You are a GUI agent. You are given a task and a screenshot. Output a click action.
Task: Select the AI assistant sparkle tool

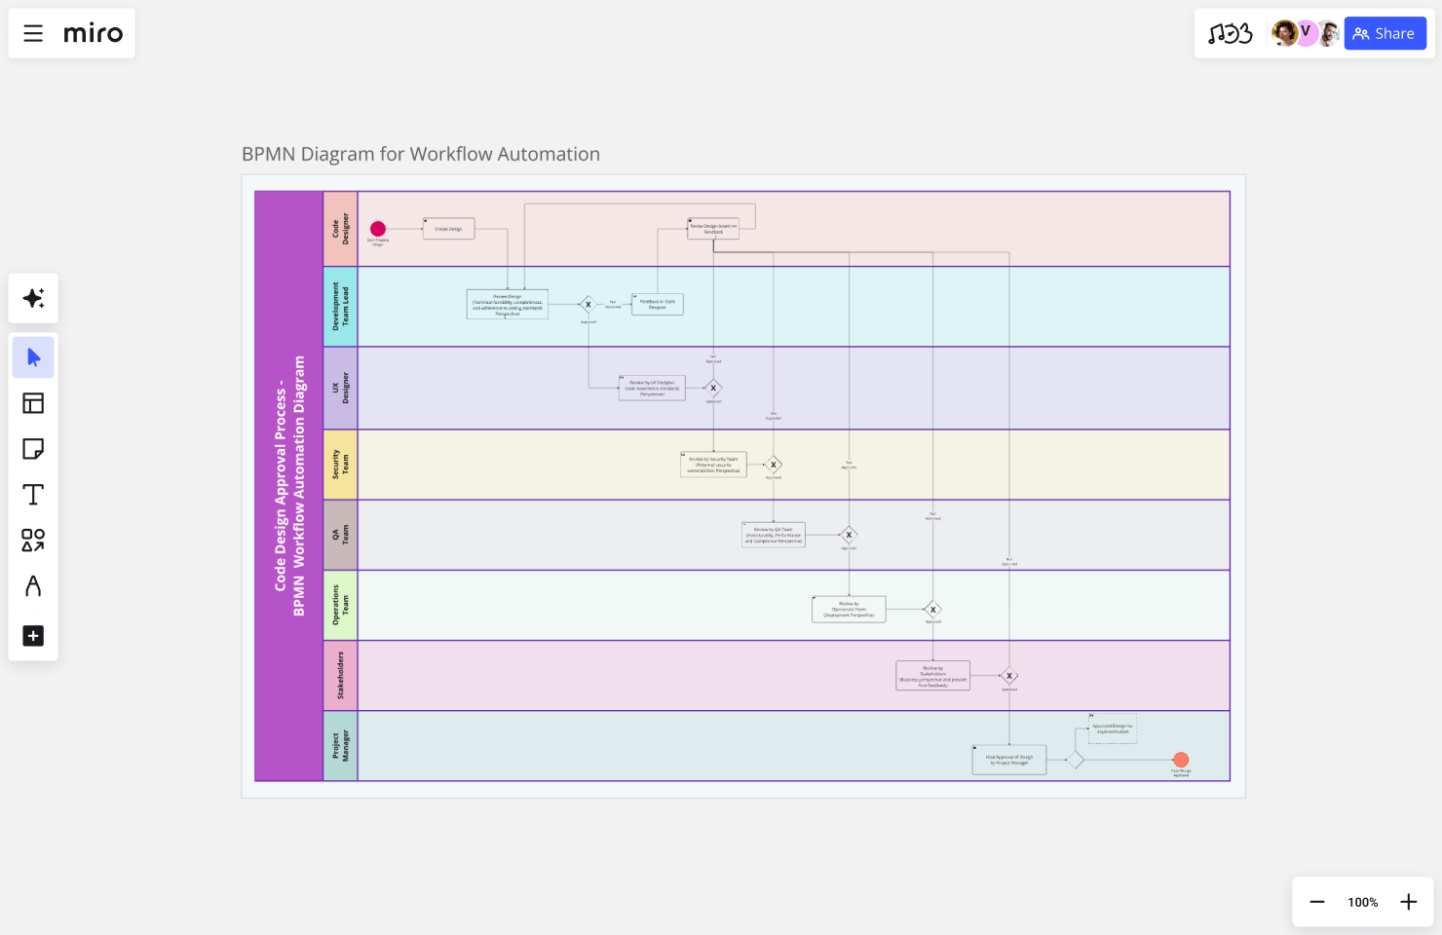[33, 298]
